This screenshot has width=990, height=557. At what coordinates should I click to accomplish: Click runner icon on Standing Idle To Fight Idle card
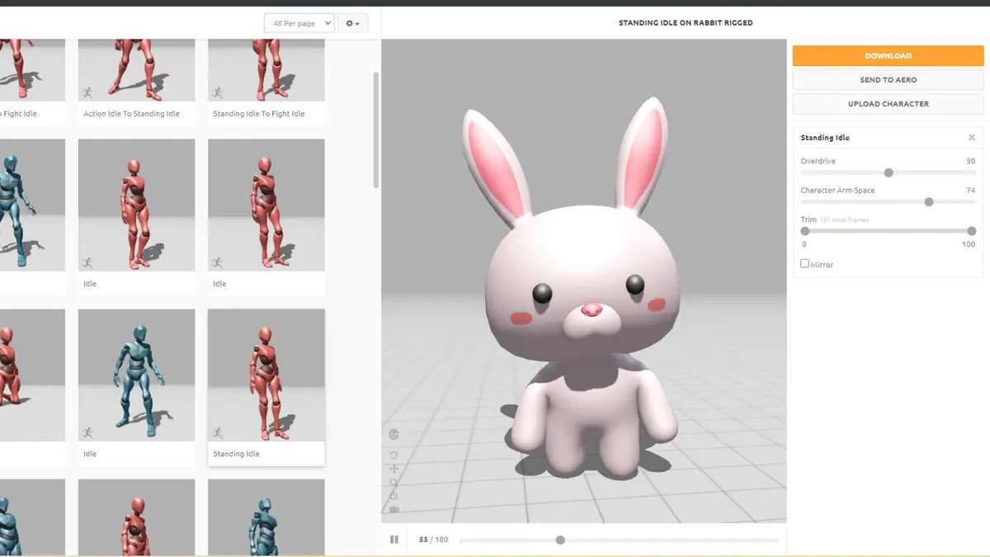217,92
